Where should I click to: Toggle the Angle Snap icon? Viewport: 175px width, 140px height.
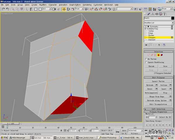point(96,9)
